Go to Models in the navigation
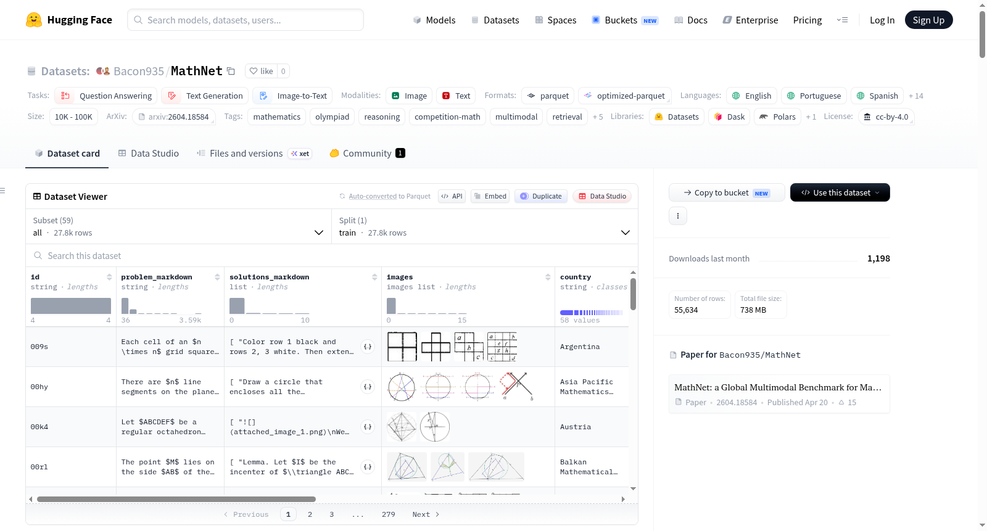987x531 pixels. click(x=434, y=20)
